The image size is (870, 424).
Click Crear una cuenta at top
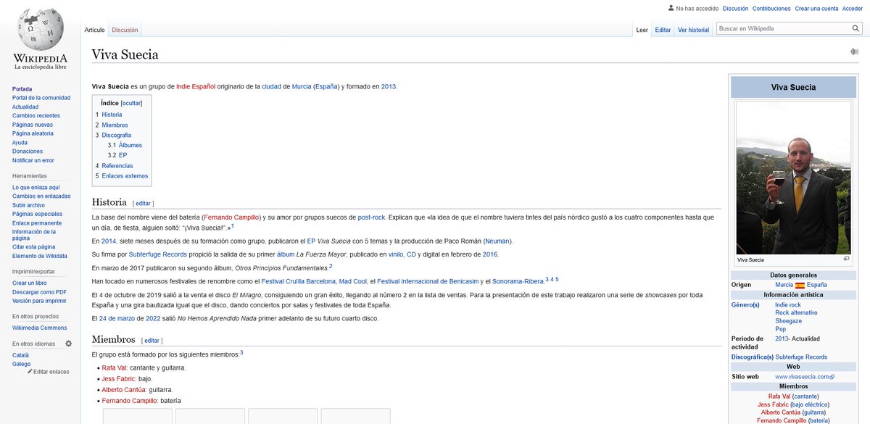point(816,9)
